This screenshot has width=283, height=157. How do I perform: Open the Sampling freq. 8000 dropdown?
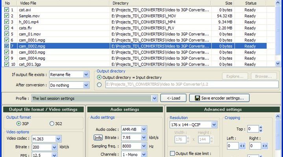144,146
